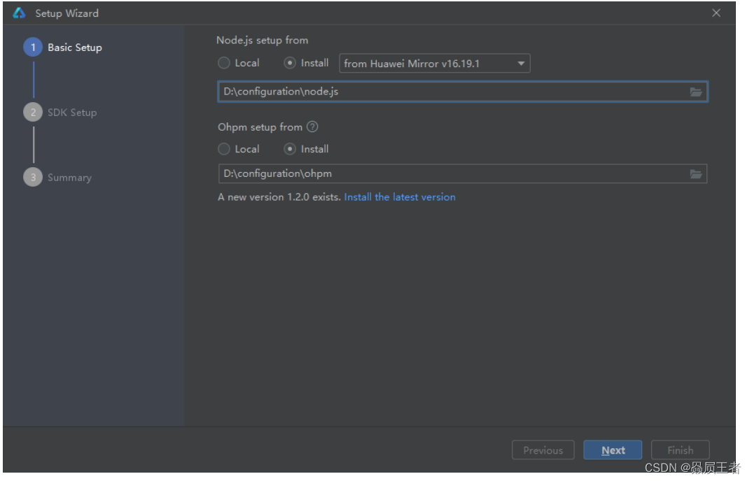Open folder browser for Node.js path

(695, 92)
